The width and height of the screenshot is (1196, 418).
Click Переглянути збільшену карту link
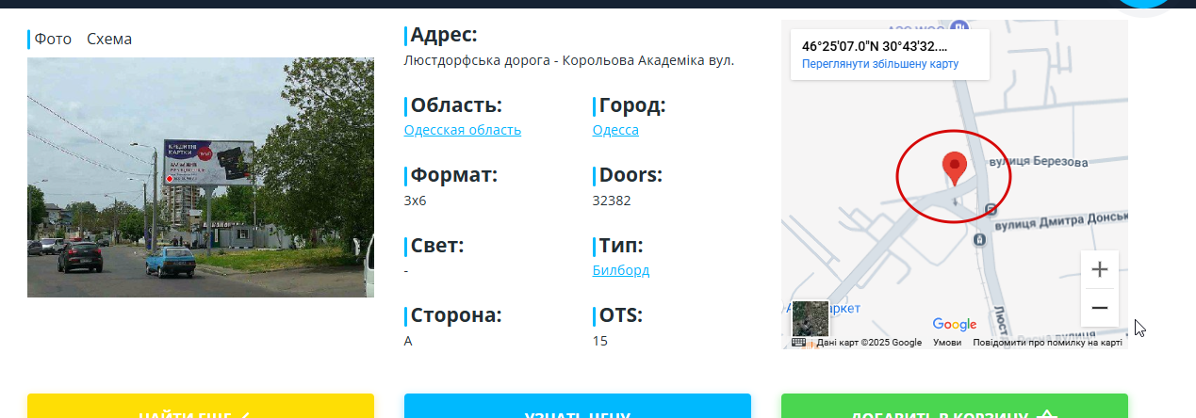(880, 64)
